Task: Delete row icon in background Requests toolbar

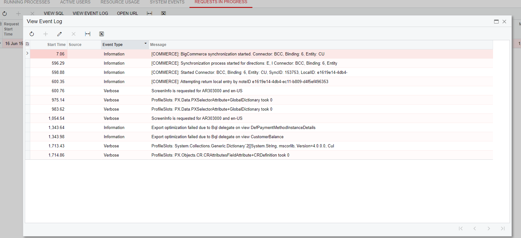Action: point(32,14)
